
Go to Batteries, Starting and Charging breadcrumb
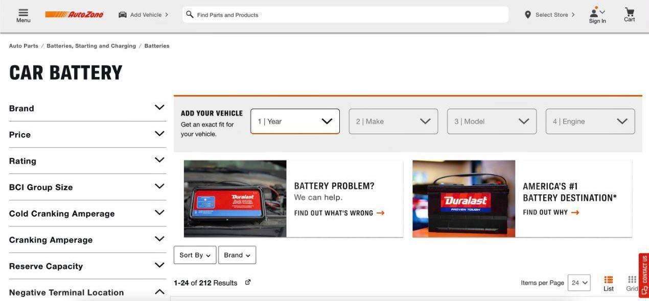coord(91,46)
